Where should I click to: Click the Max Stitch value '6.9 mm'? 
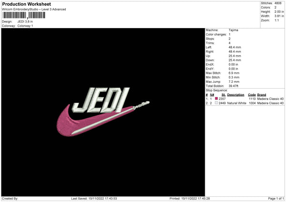(x=234, y=73)
